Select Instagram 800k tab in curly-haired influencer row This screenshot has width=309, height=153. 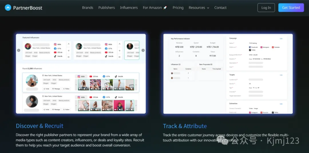[81, 97]
